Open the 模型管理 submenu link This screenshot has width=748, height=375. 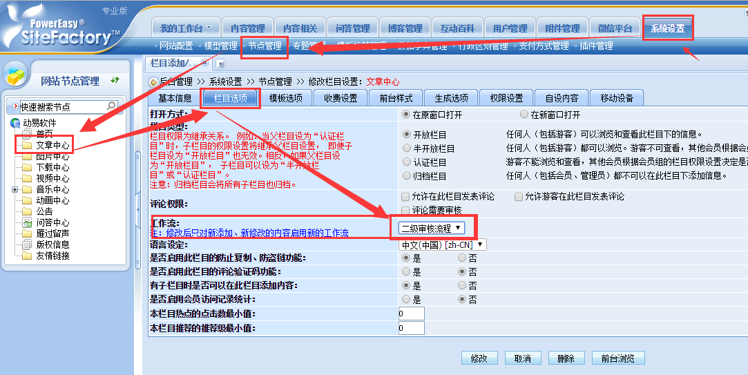coord(220,46)
